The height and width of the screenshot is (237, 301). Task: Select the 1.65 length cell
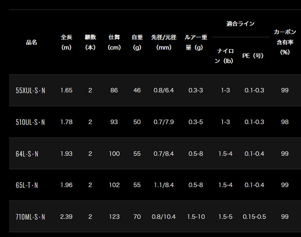tap(66, 90)
